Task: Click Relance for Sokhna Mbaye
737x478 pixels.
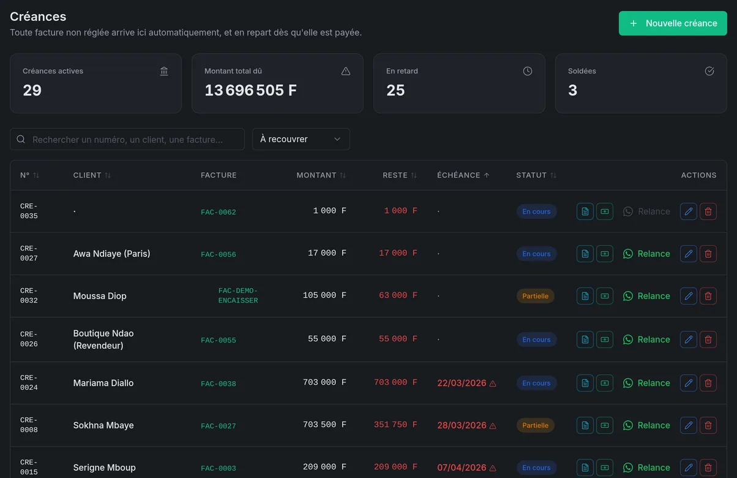Action: coord(646,425)
